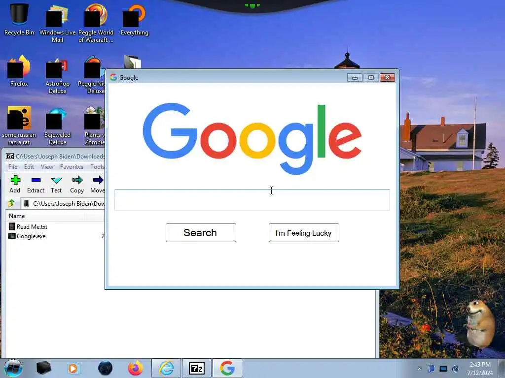The image size is (505, 378).
Task: Click the Search button
Action: pos(201,233)
